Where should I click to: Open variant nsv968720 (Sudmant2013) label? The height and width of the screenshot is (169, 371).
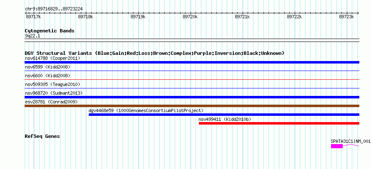pos(54,93)
